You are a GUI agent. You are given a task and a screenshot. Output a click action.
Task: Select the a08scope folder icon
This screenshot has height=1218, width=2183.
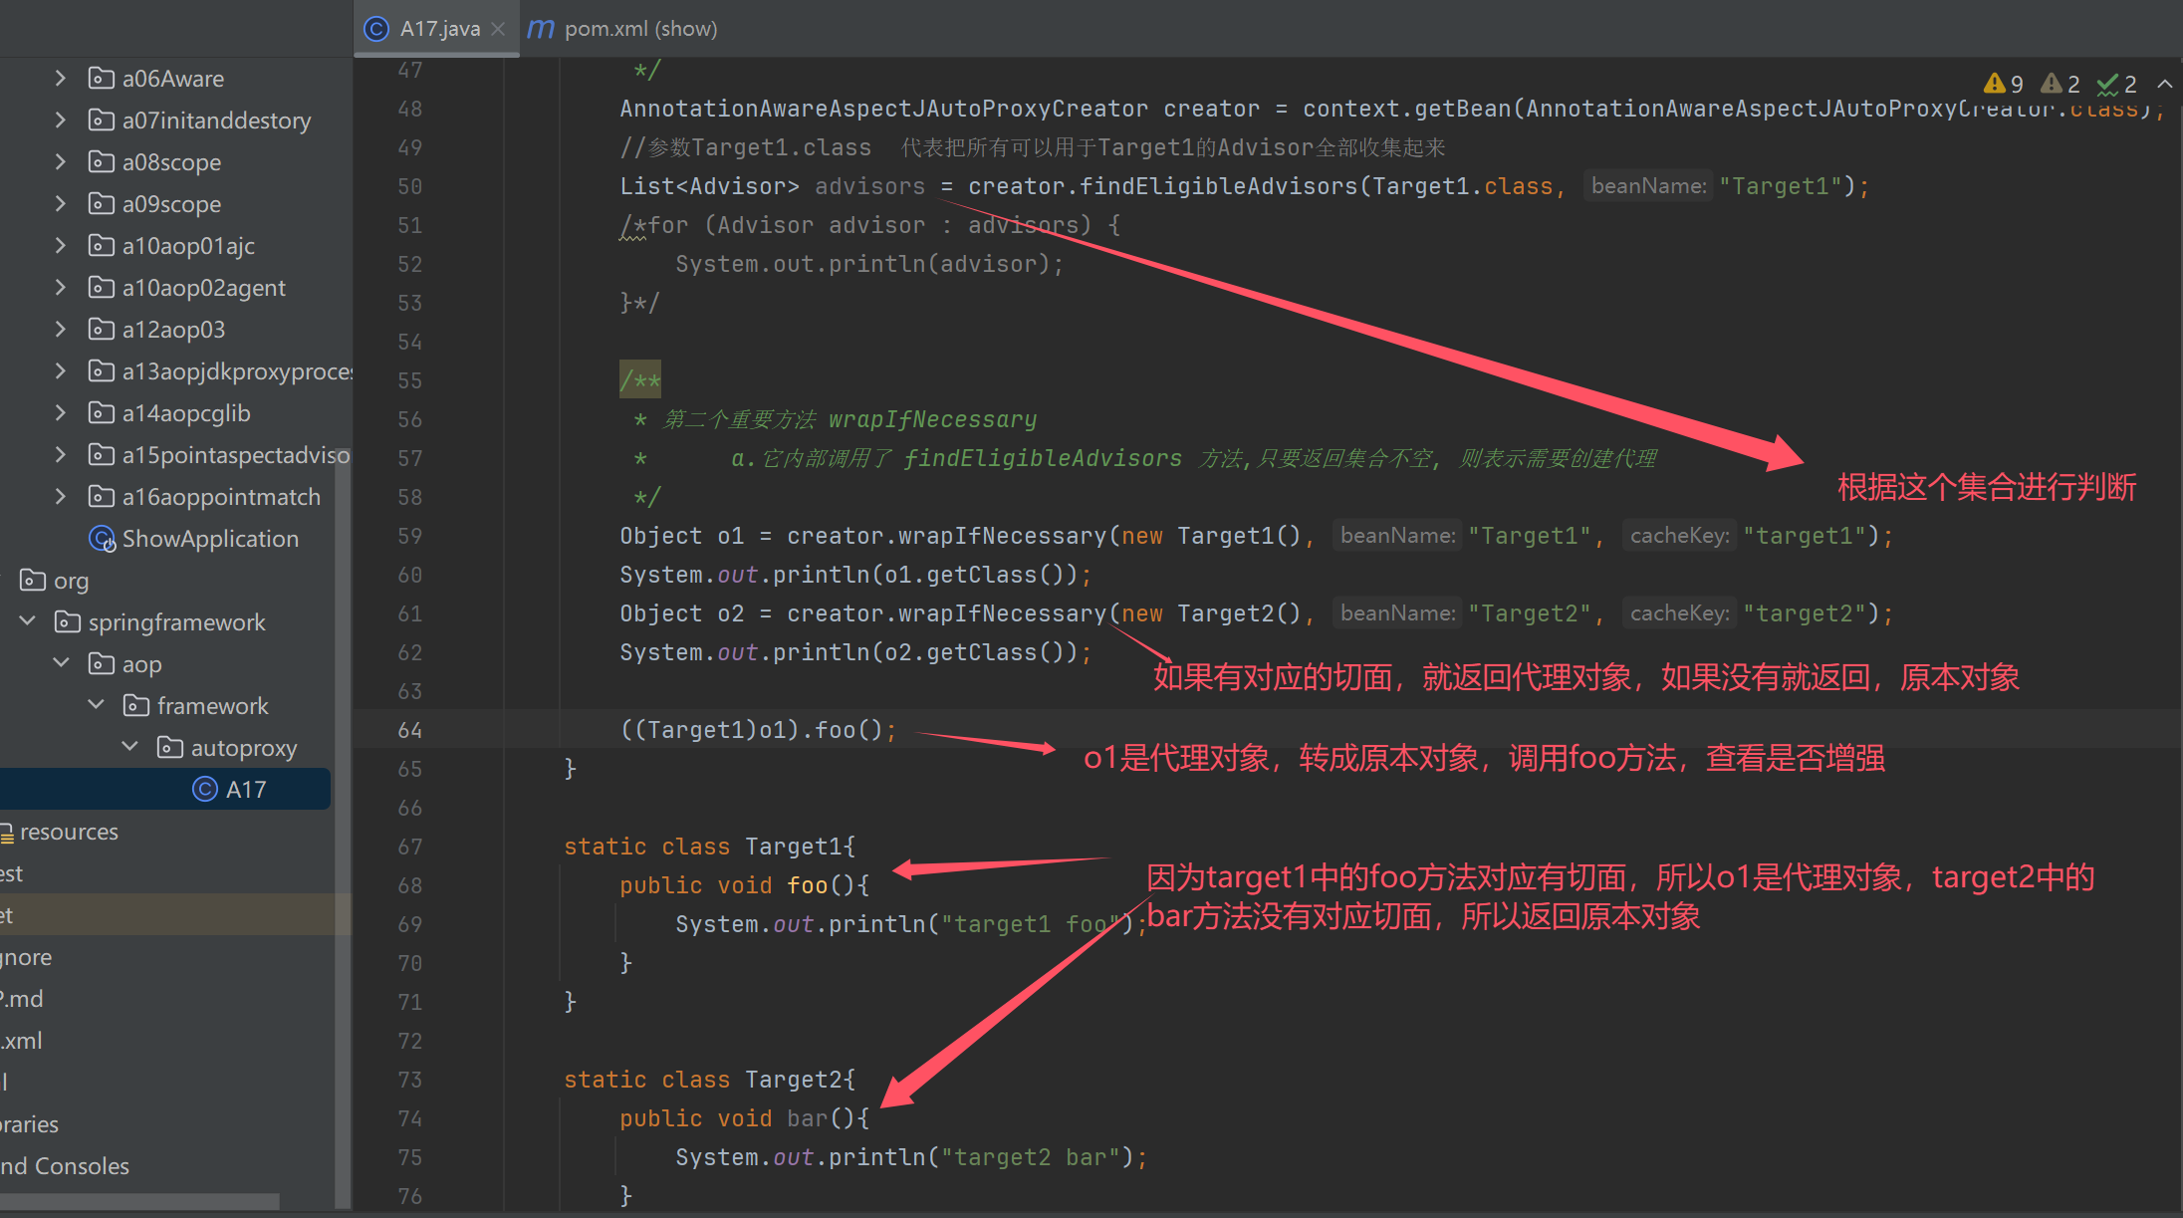(101, 161)
